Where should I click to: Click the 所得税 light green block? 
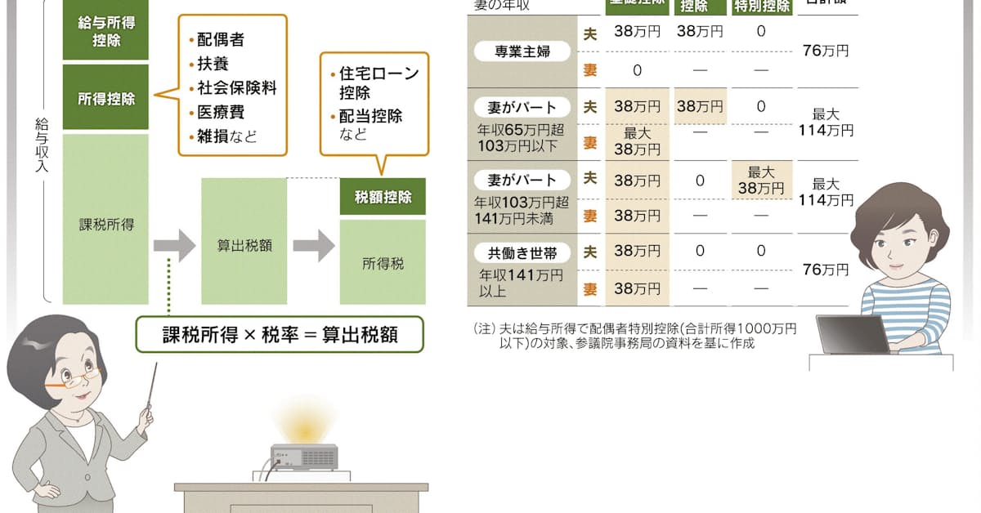pos(383,263)
